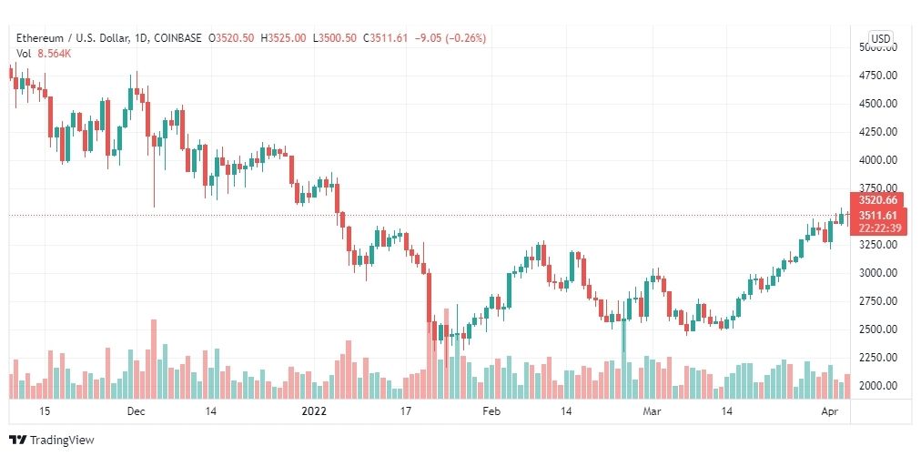This screenshot has height=456, width=921.
Task: Click the tall green volume bar near March
Action: click(623, 358)
